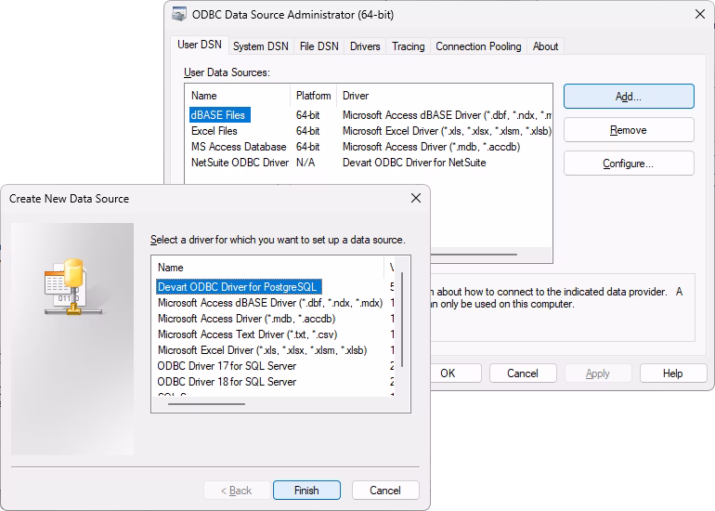Screen dimensions: 715x511
Task: Select the MS Access Database data source
Action: click(x=239, y=147)
